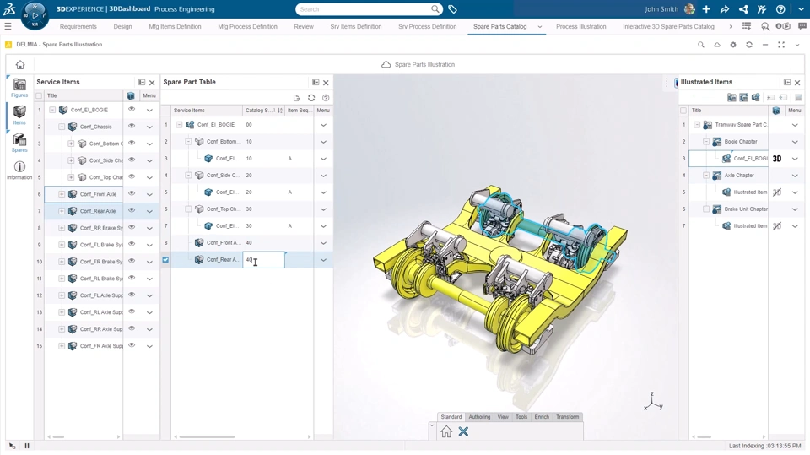Screen dimensions: 810x455
Task: Open menu chevron for Conf_Front A... table row
Action: point(323,243)
